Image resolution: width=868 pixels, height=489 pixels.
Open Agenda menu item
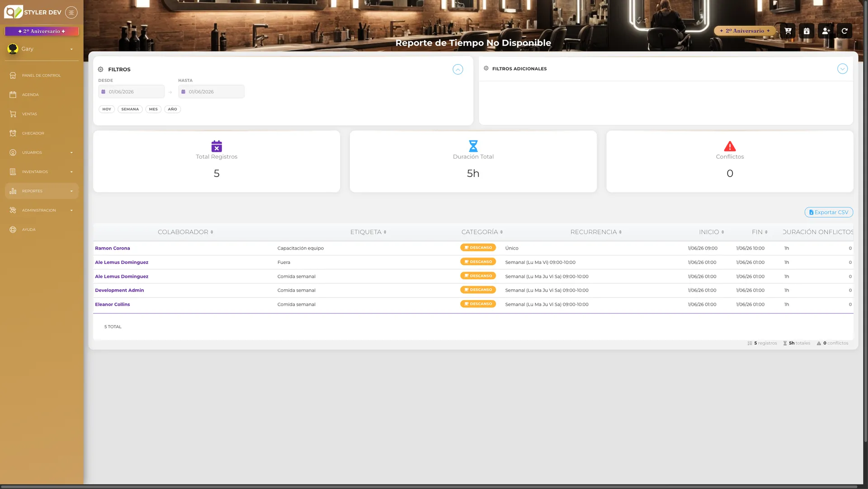pyautogui.click(x=42, y=95)
